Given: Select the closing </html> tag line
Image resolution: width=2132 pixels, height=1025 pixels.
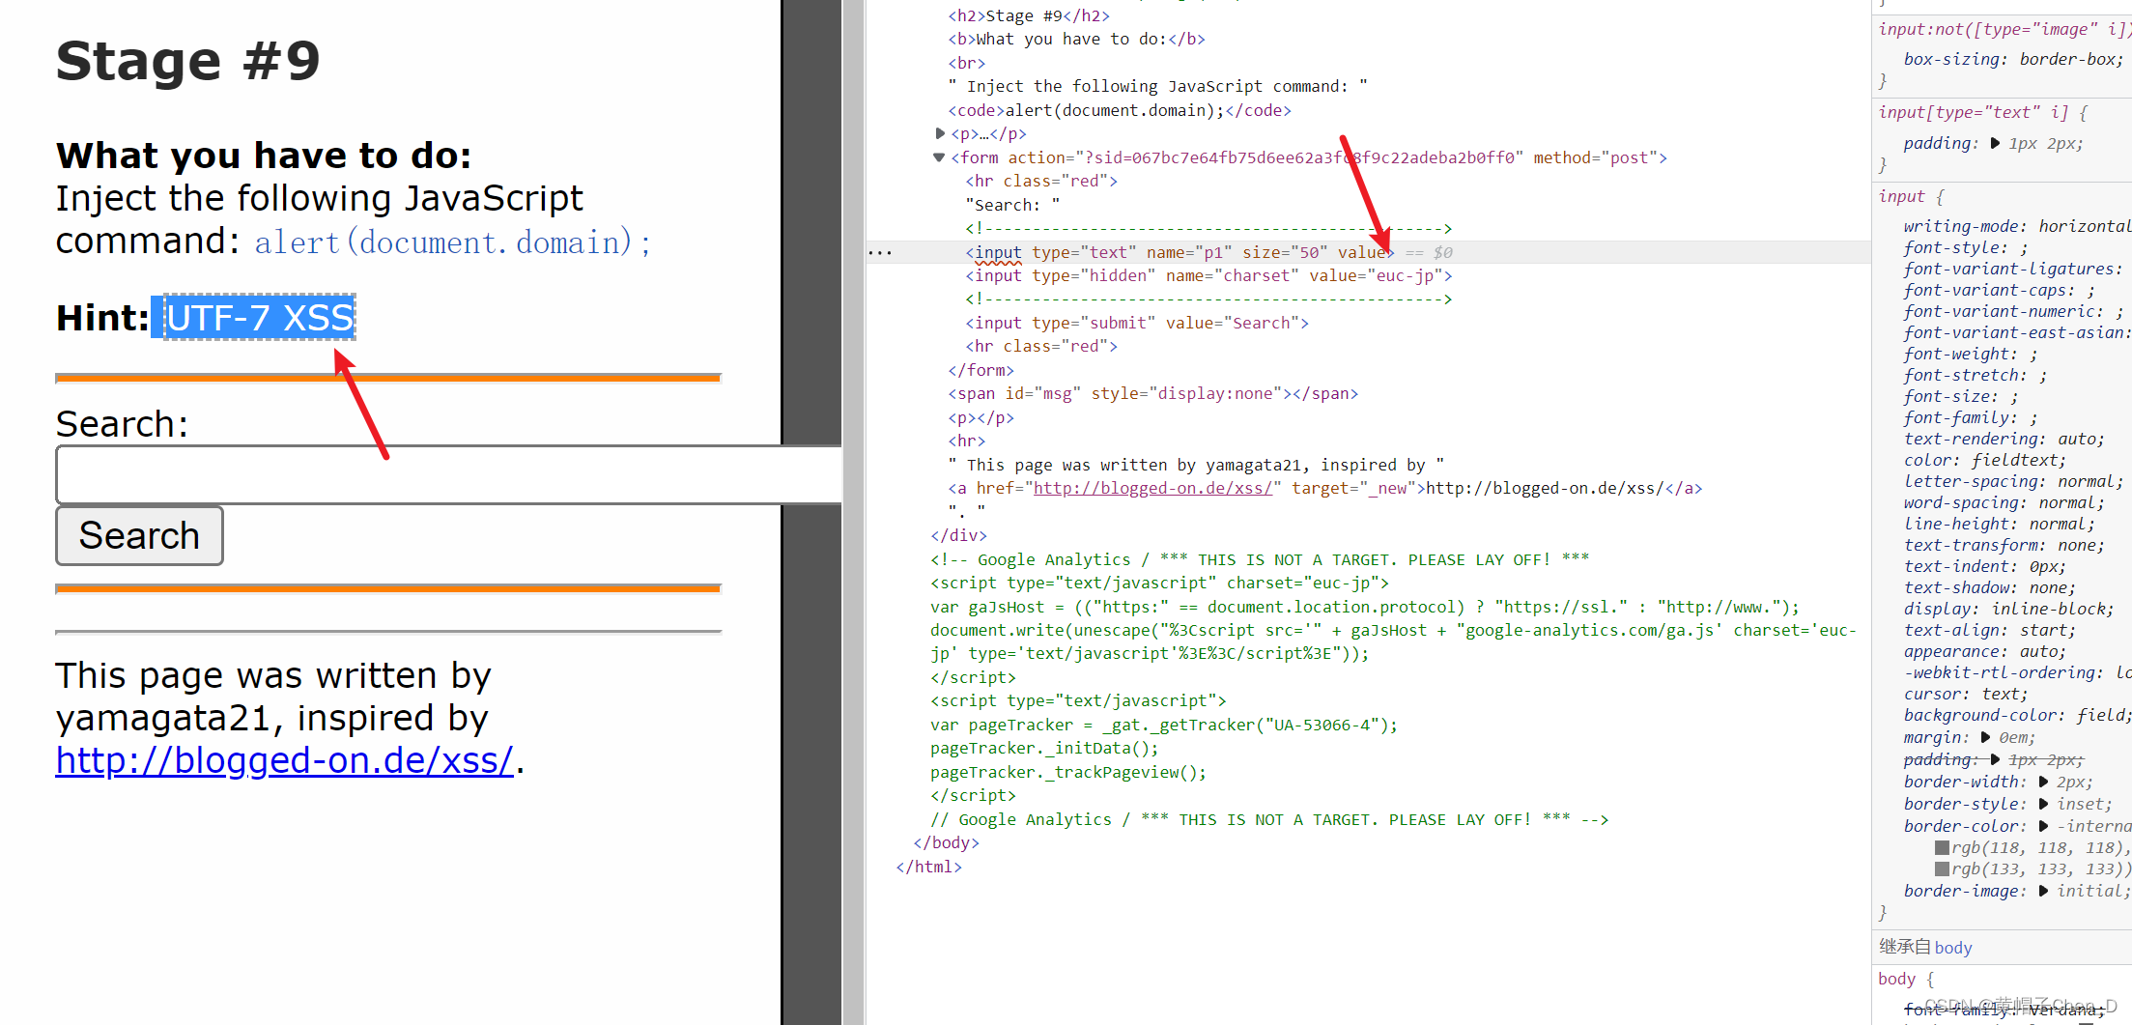Looking at the screenshot, I should (x=928, y=868).
